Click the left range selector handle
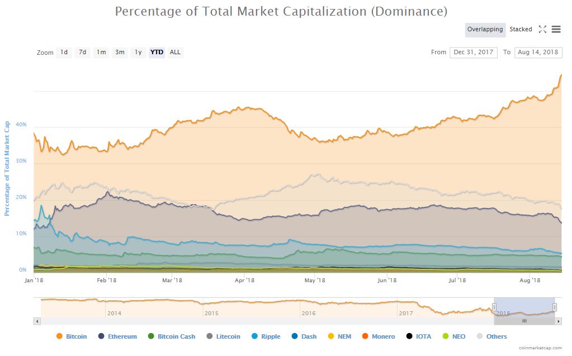Image resolution: width=572 pixels, height=356 pixels. coord(494,307)
